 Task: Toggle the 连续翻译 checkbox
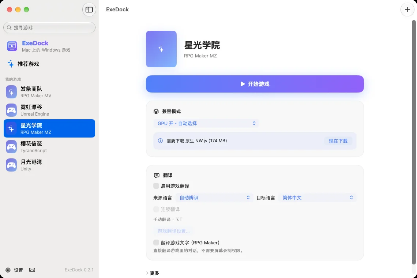(x=156, y=209)
